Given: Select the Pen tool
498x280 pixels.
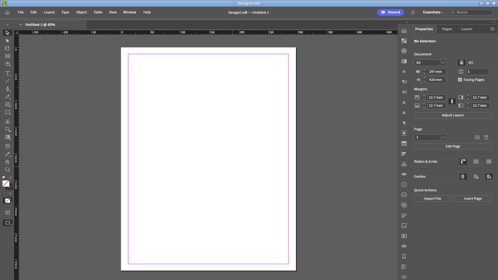Looking at the screenshot, I should (7, 89).
